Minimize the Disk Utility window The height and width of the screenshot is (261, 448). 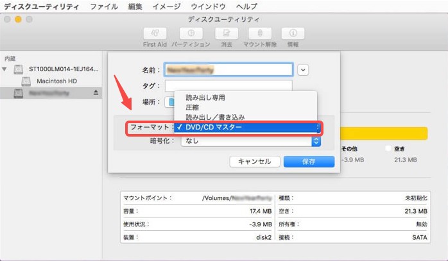[x=18, y=19]
